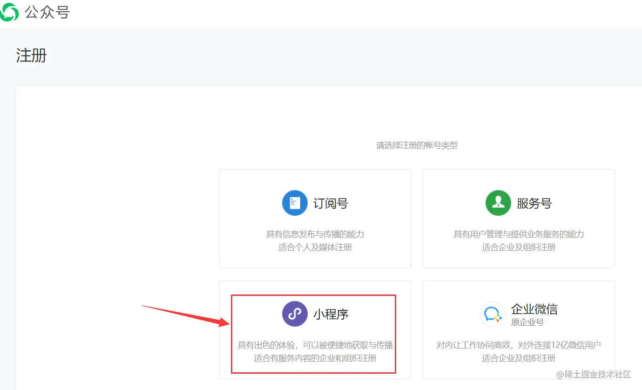
Task: Choose 企业微信 as the account type
Action: pos(534,309)
